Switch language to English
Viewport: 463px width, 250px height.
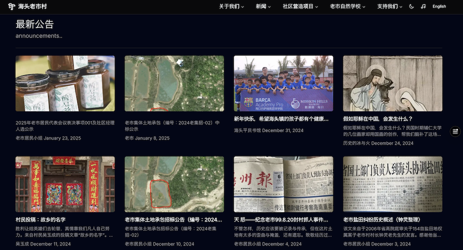[439, 6]
